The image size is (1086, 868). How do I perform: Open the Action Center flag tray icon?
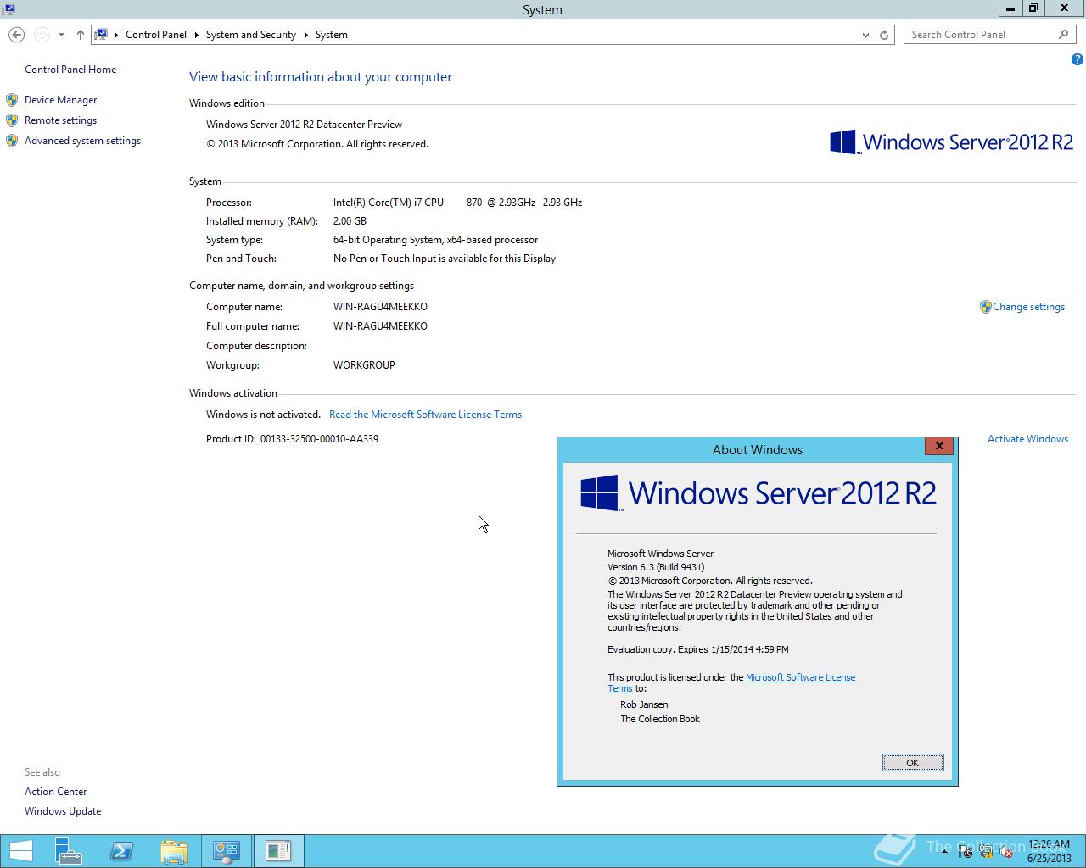tap(966, 852)
